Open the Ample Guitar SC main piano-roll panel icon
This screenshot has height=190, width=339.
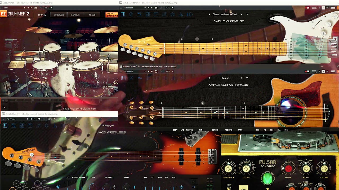pyautogui.click(x=123, y=15)
